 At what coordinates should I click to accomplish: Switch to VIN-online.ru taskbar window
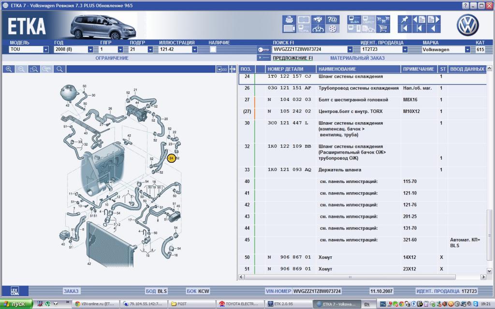point(95,304)
